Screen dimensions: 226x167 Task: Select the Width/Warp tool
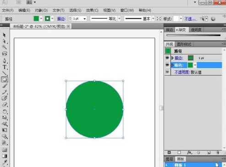pos(4,124)
